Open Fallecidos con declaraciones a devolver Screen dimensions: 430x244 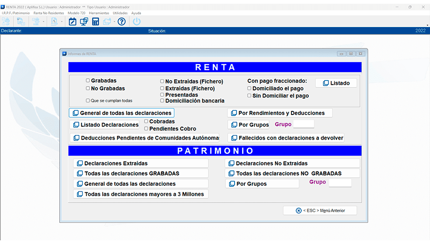point(286,138)
